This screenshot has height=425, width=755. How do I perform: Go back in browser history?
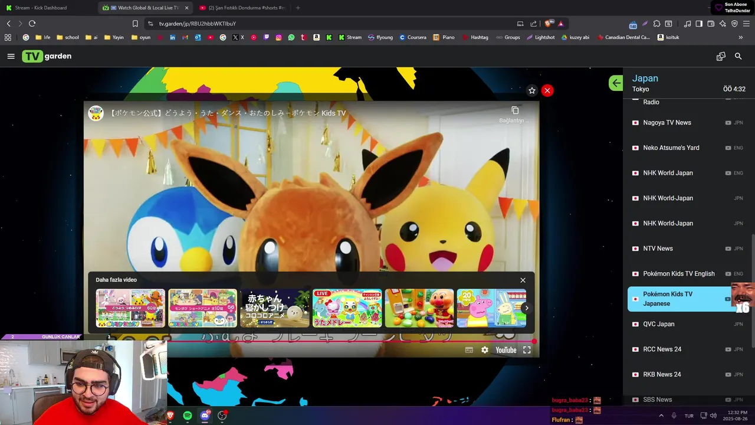point(8,24)
